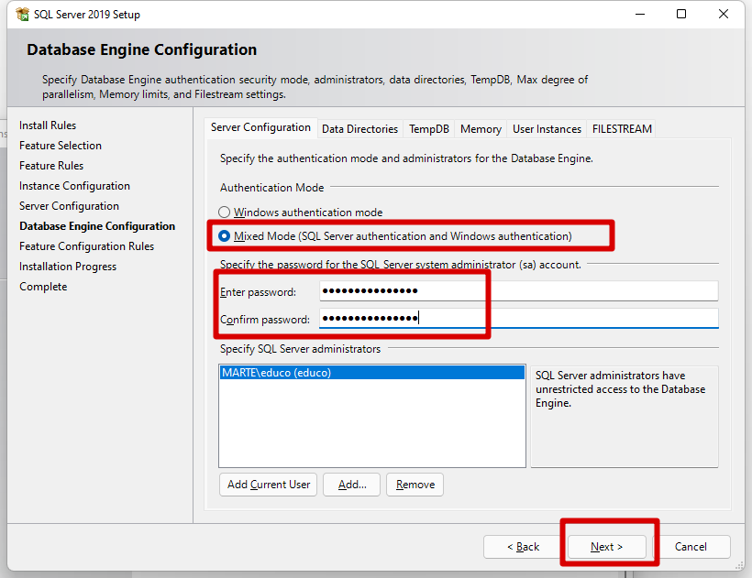Click the Complete step in sidebar

(43, 287)
